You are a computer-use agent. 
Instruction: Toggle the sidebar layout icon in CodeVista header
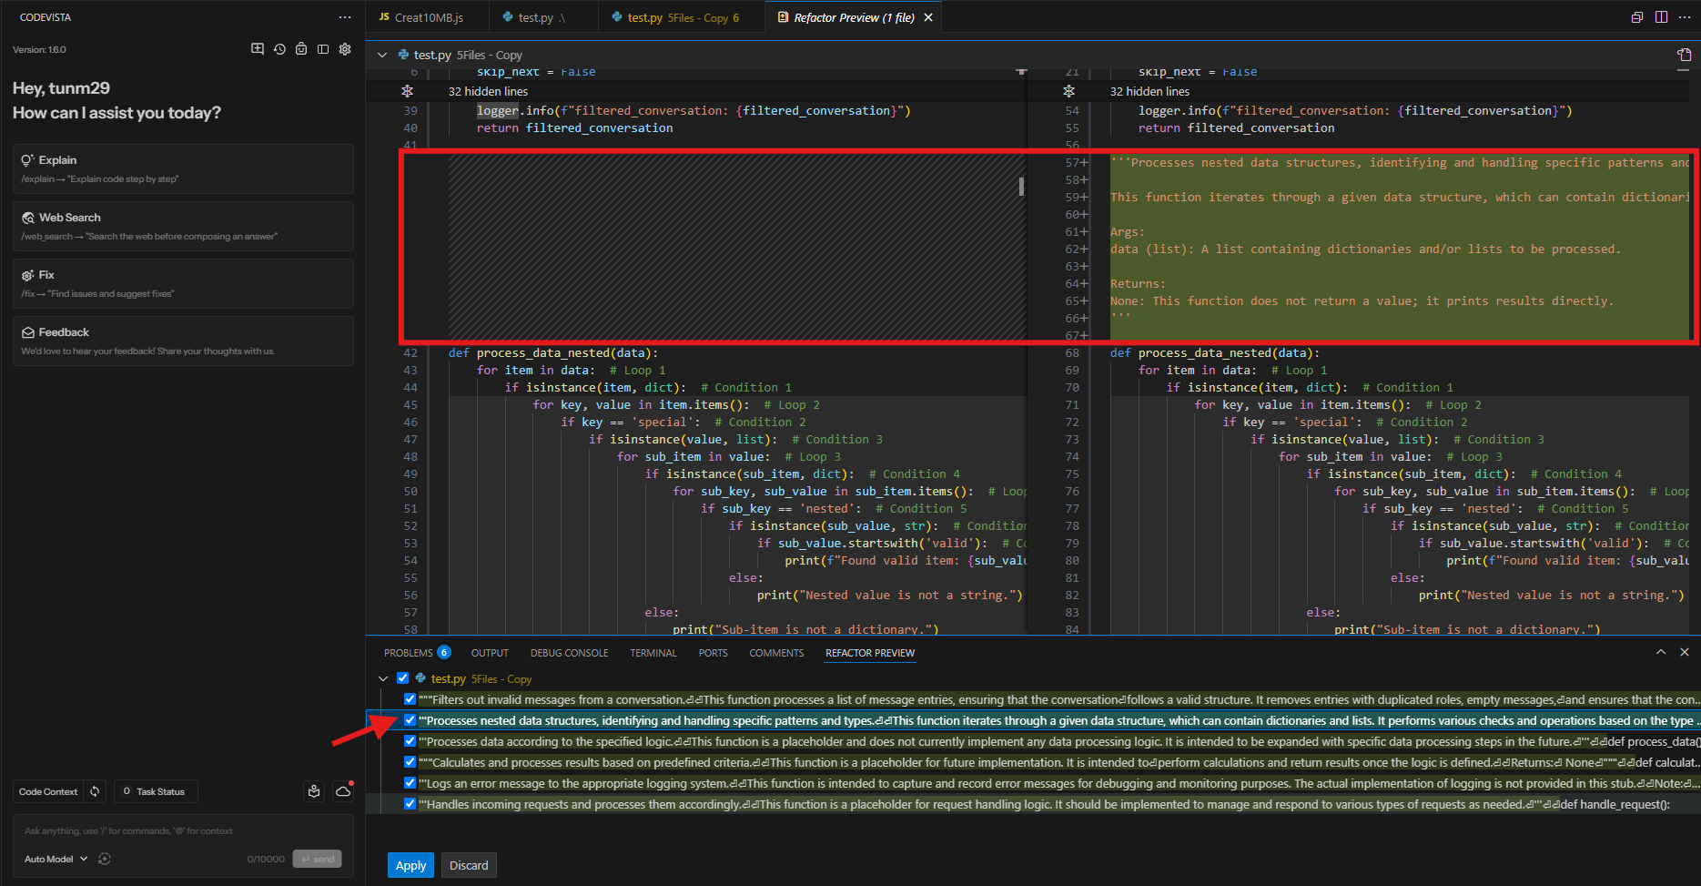pos(323,49)
